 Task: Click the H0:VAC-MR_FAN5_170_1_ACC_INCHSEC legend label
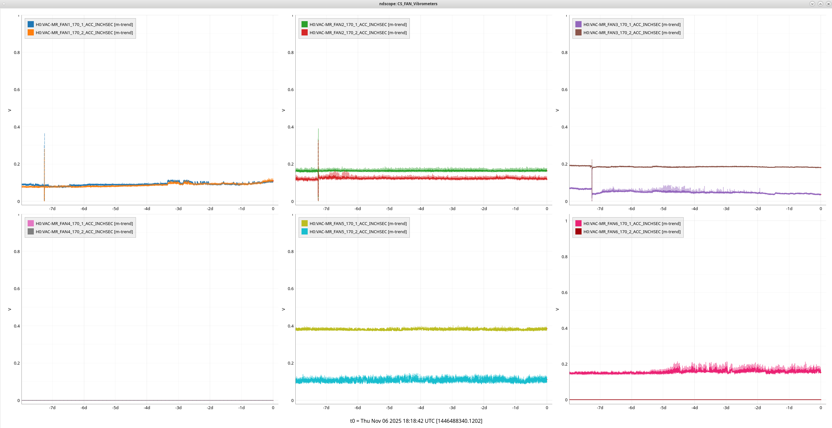pyautogui.click(x=358, y=223)
